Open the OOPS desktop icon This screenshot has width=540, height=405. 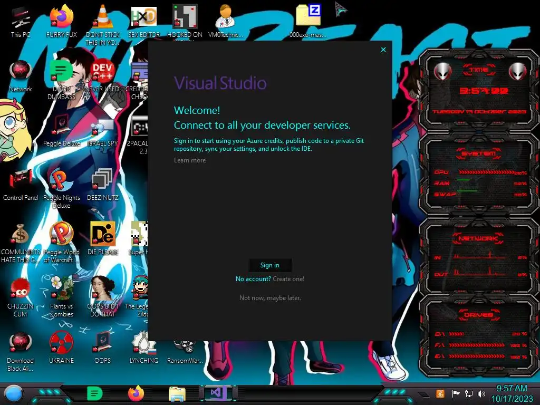click(x=103, y=348)
